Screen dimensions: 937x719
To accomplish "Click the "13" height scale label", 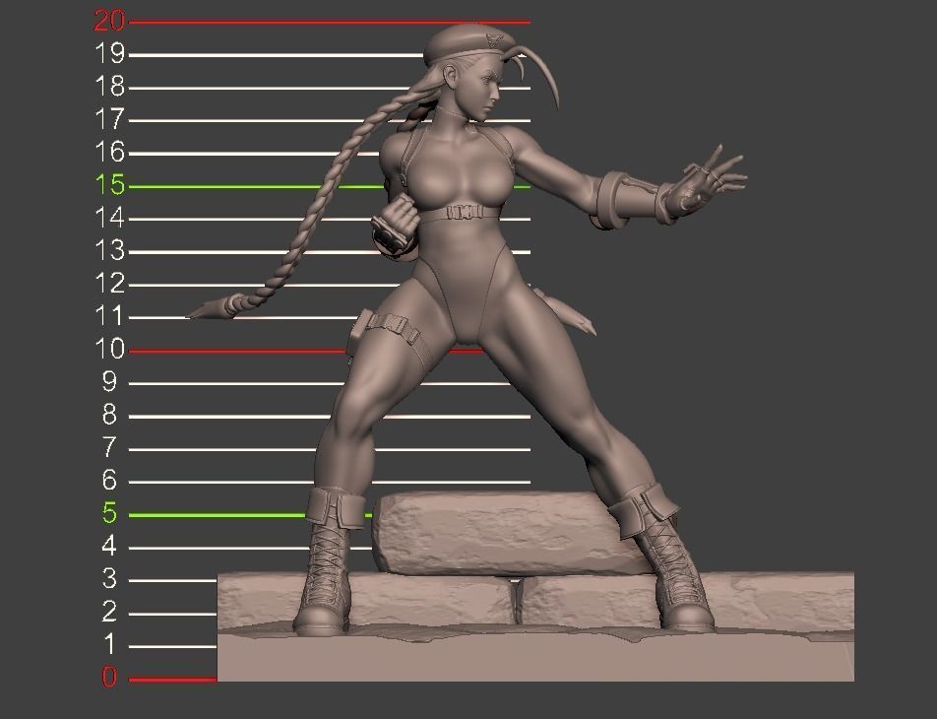I will pyautogui.click(x=110, y=250).
